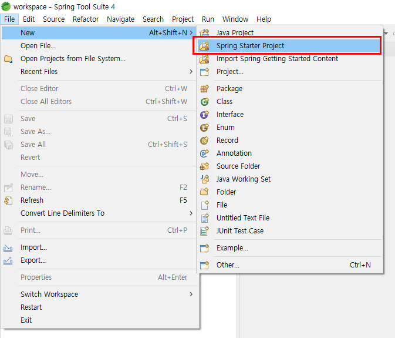Expand the New submenu arrow
The image size is (395, 338).
coord(191,33)
